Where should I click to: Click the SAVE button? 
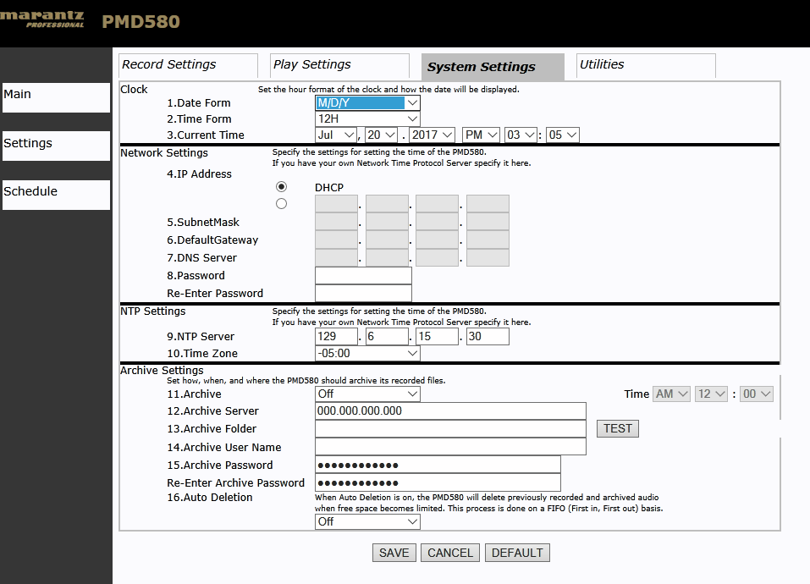(394, 553)
